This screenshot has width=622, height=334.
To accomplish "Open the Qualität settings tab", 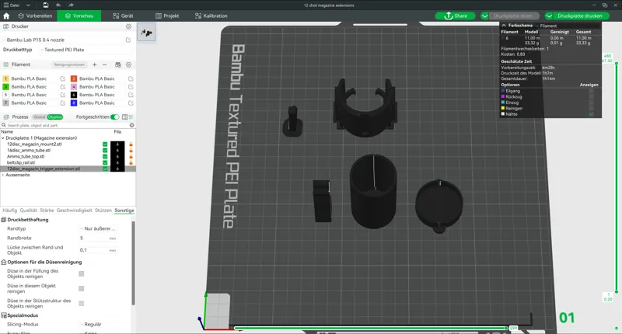I will click(28, 210).
